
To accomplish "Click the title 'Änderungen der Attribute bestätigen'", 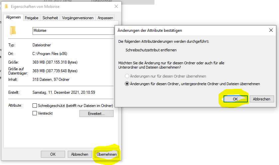I will 150,30.
